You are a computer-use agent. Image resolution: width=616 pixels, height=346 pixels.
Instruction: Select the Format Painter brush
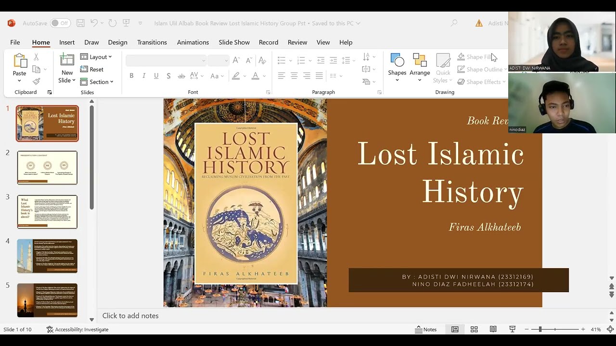36,81
